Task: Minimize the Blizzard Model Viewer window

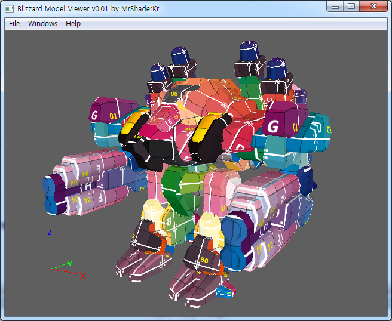Action: (335, 6)
